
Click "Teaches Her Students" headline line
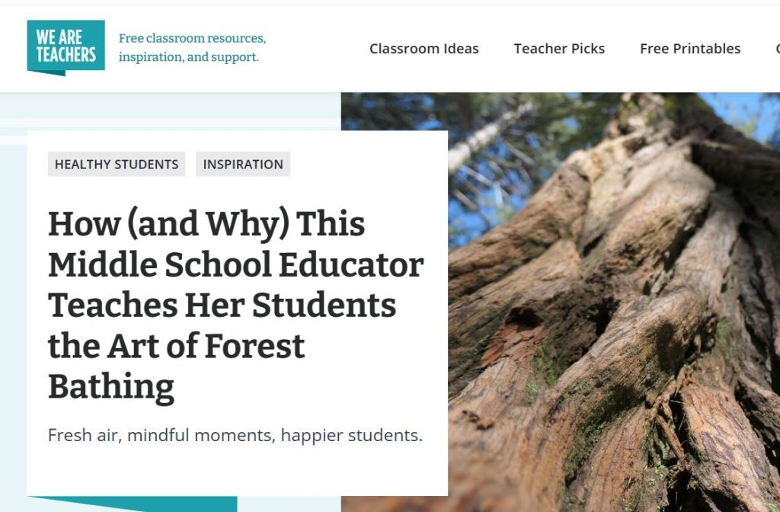pyautogui.click(x=222, y=305)
